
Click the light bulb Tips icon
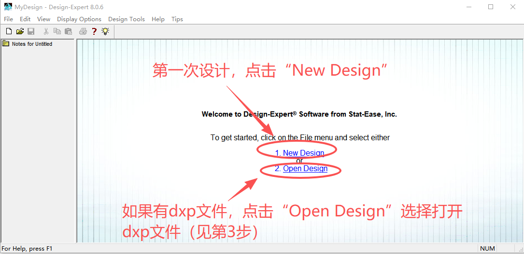click(105, 31)
